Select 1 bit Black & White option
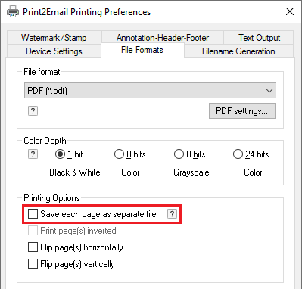302x289 pixels. [x=60, y=154]
